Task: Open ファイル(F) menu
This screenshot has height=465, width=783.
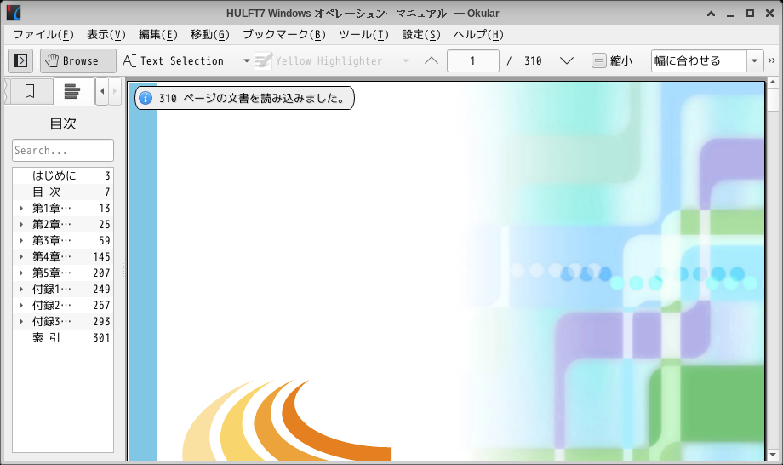Action: click(43, 34)
